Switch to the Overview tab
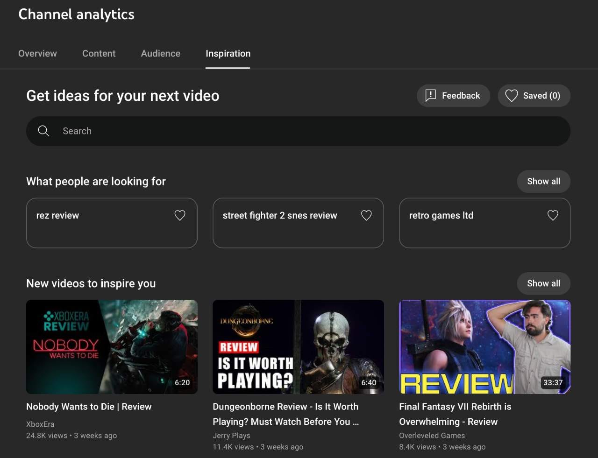598x458 pixels. (x=37, y=54)
